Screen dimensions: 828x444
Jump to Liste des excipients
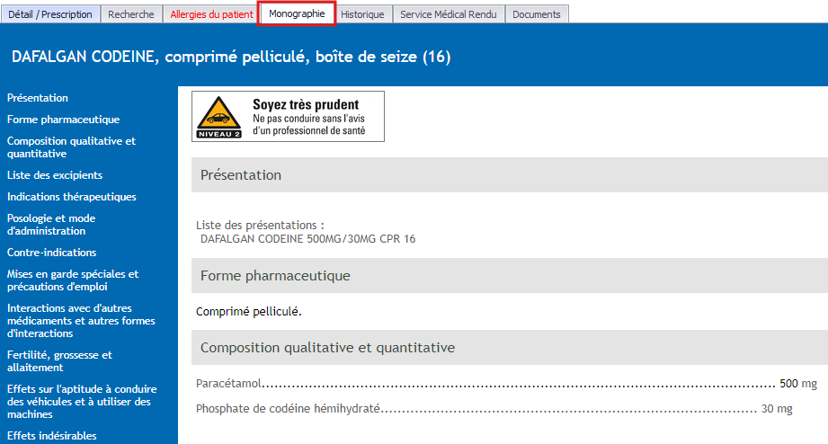pos(55,174)
